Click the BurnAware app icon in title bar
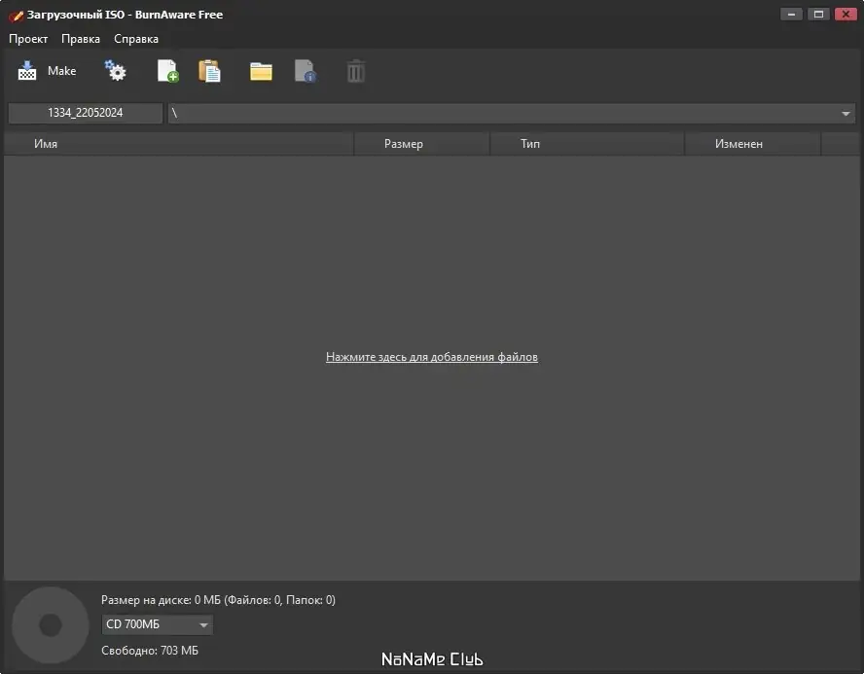This screenshot has width=864, height=674. (x=16, y=15)
